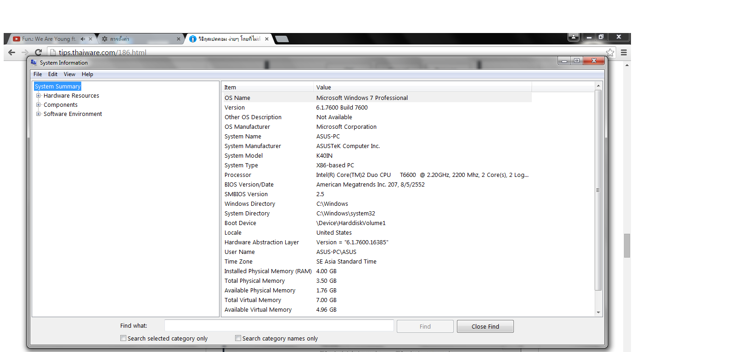Screen dimensions: 732x352
Task: Click the browser reload icon
Action: [39, 52]
